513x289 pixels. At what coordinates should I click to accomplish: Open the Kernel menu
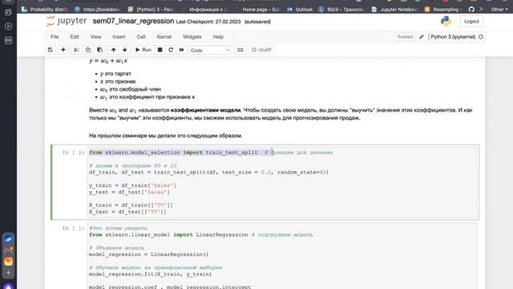coord(164,37)
